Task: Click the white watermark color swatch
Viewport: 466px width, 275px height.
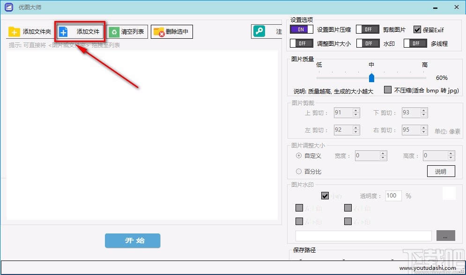Action: click(449, 193)
